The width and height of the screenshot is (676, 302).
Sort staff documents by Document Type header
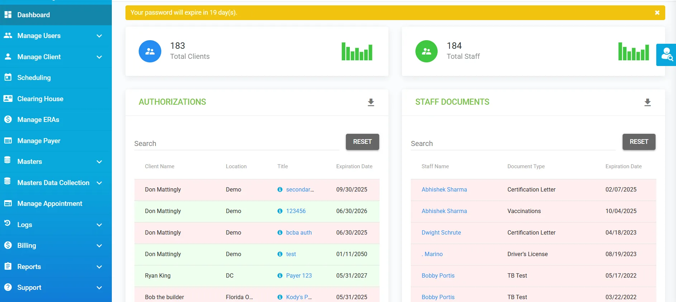coord(526,166)
